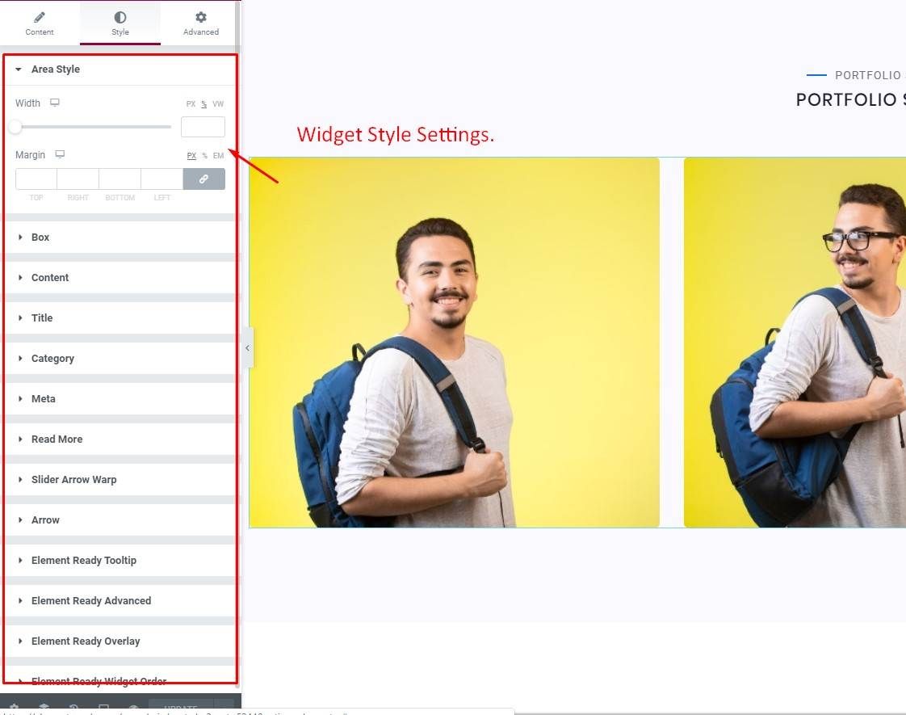The image size is (906, 715).
Task: Collapse panel using the side arrow handle
Action: coord(247,347)
